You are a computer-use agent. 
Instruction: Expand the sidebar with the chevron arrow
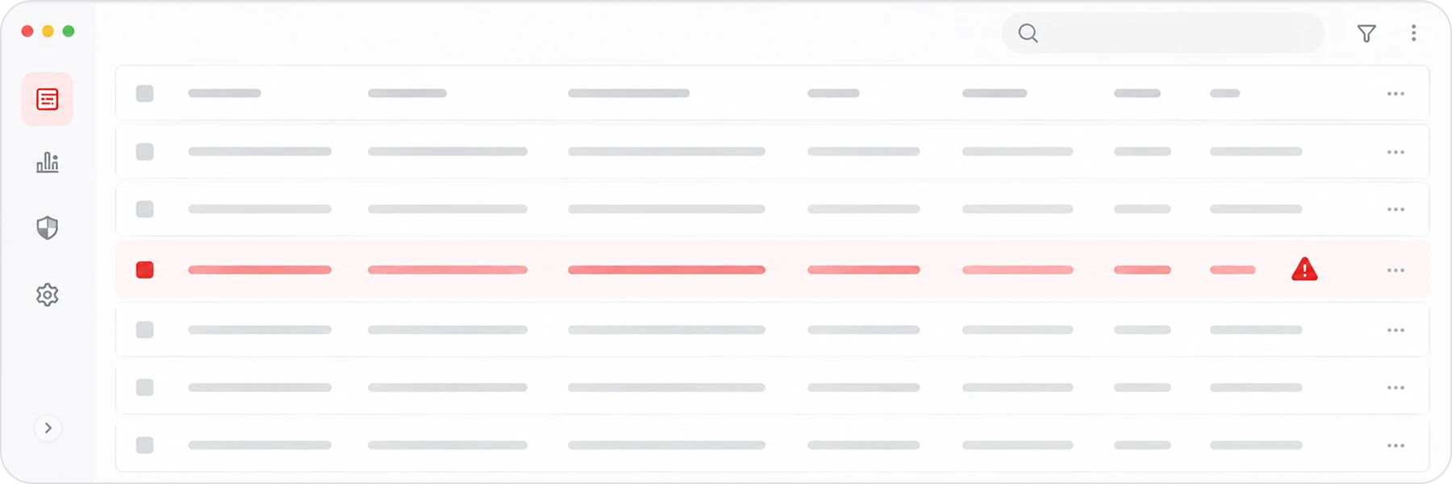(48, 428)
